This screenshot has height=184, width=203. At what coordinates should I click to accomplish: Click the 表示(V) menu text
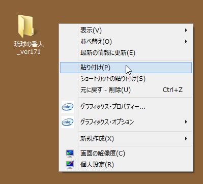coord(91,30)
